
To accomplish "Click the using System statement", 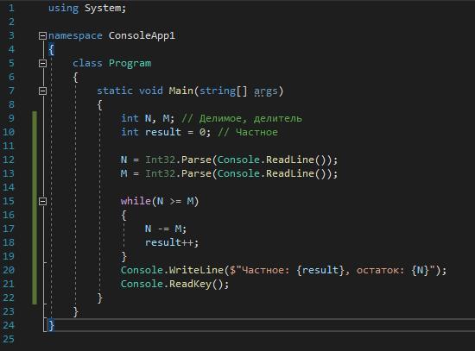I will click(87, 8).
